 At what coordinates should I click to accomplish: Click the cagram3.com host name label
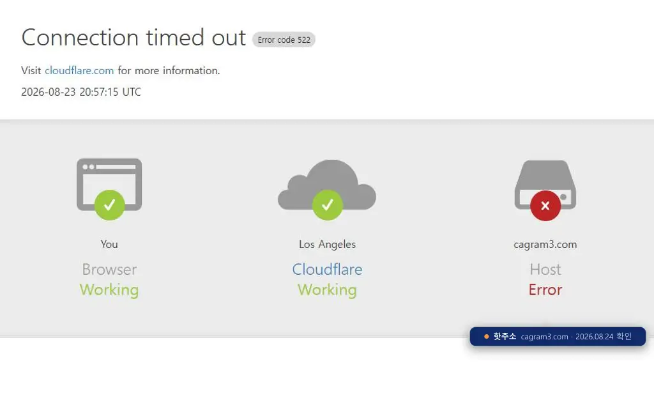pyautogui.click(x=545, y=245)
